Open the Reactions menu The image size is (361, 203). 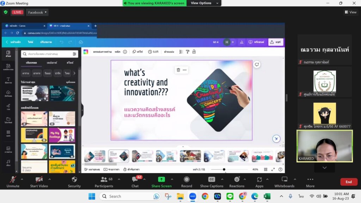tap(237, 182)
